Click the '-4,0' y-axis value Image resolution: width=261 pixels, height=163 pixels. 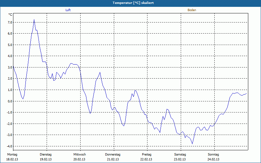coord(9,146)
